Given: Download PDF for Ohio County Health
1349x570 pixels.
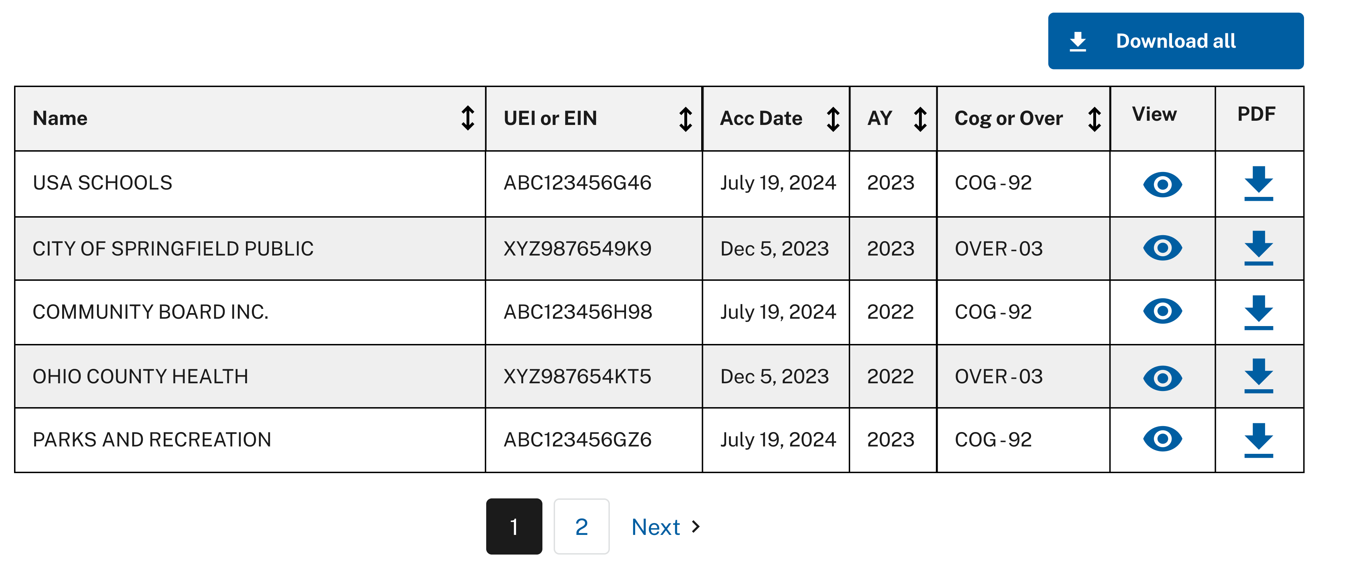Looking at the screenshot, I should pyautogui.click(x=1258, y=376).
